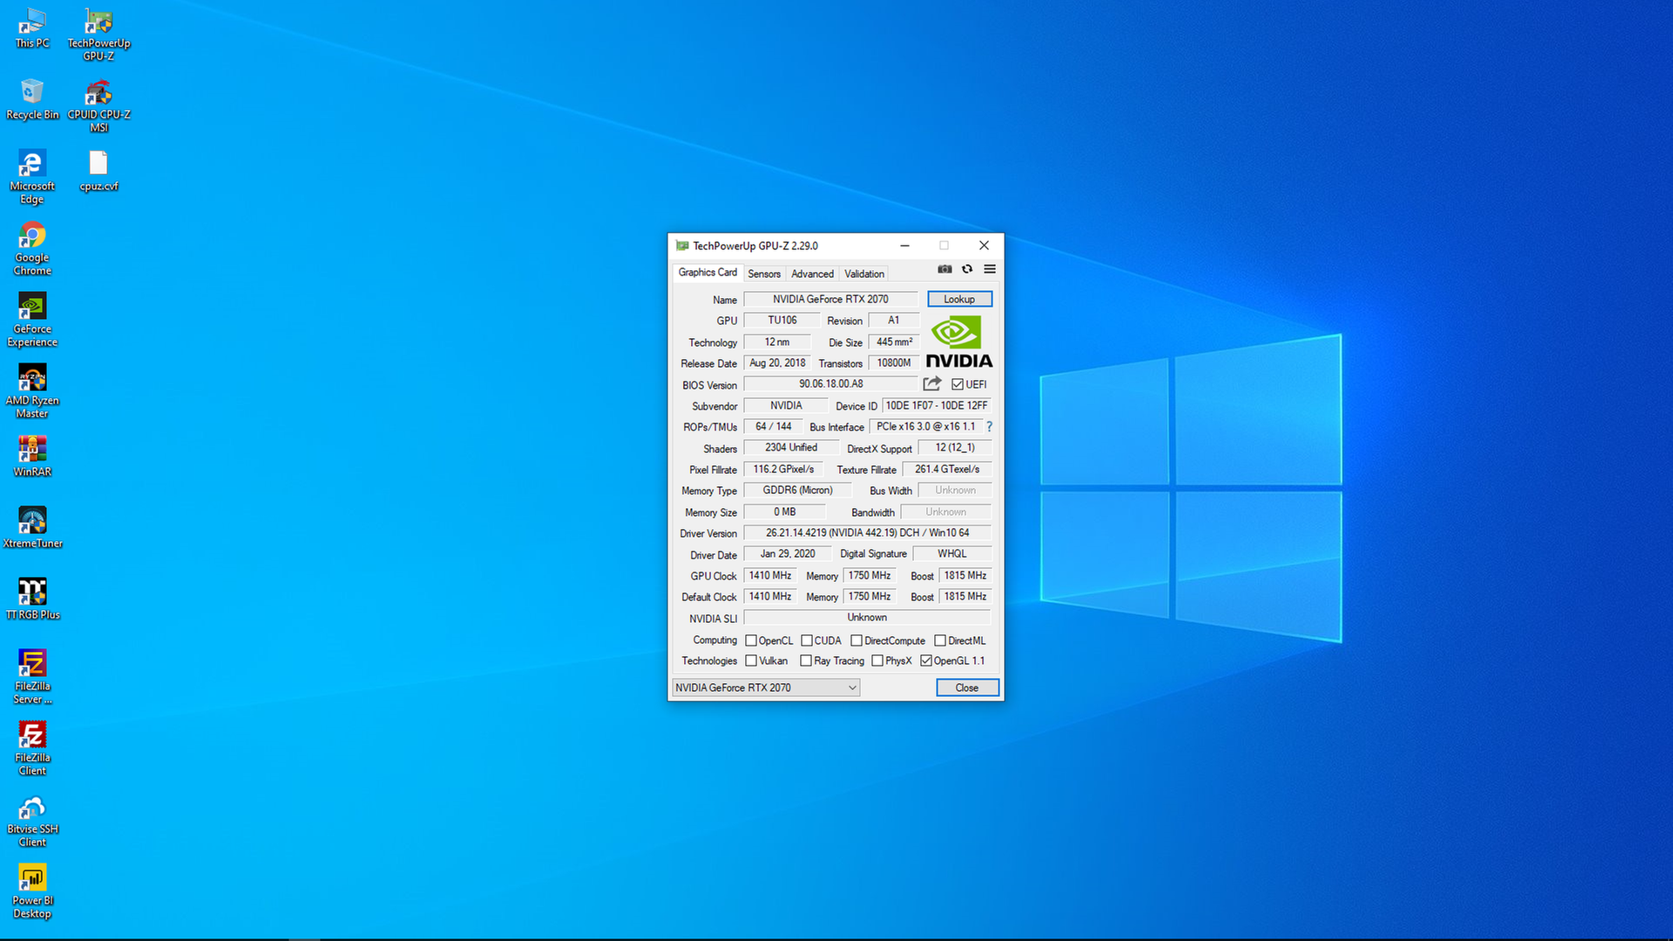Click the Transistors value 10800M
The height and width of the screenshot is (941, 1673).
[894, 362]
